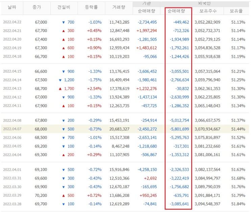
Task: Click the 종가 column header
Action: 37,7
